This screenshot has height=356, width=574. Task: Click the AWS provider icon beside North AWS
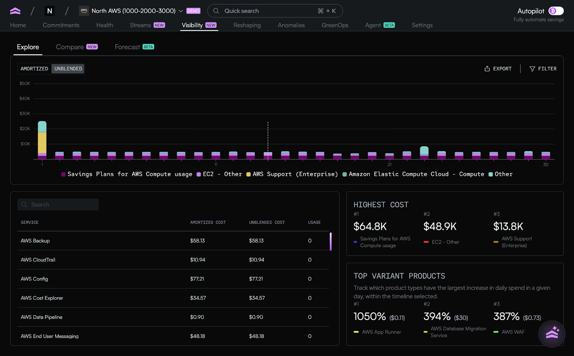click(x=84, y=11)
